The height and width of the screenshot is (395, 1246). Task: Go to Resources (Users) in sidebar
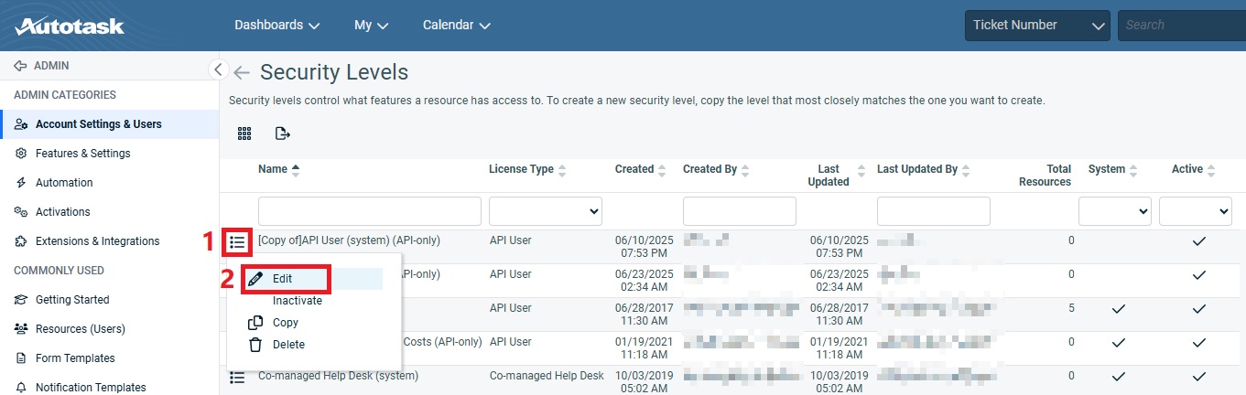[80, 329]
